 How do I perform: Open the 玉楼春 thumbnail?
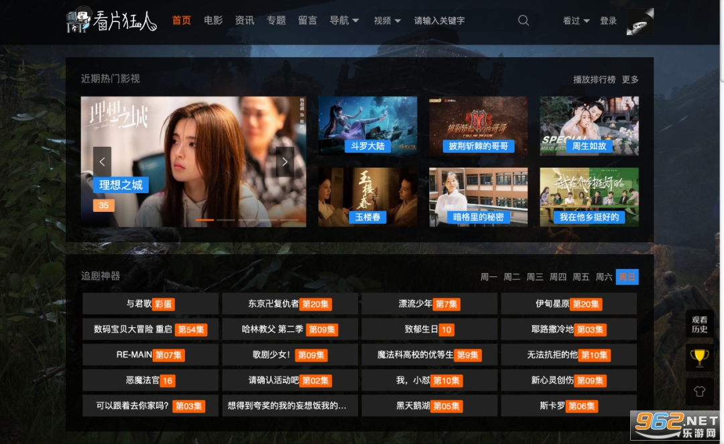pyautogui.click(x=367, y=197)
